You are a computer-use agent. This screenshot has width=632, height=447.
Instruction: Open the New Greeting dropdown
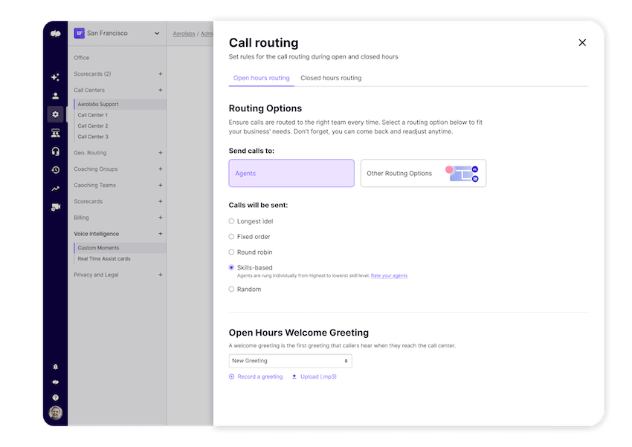291,360
